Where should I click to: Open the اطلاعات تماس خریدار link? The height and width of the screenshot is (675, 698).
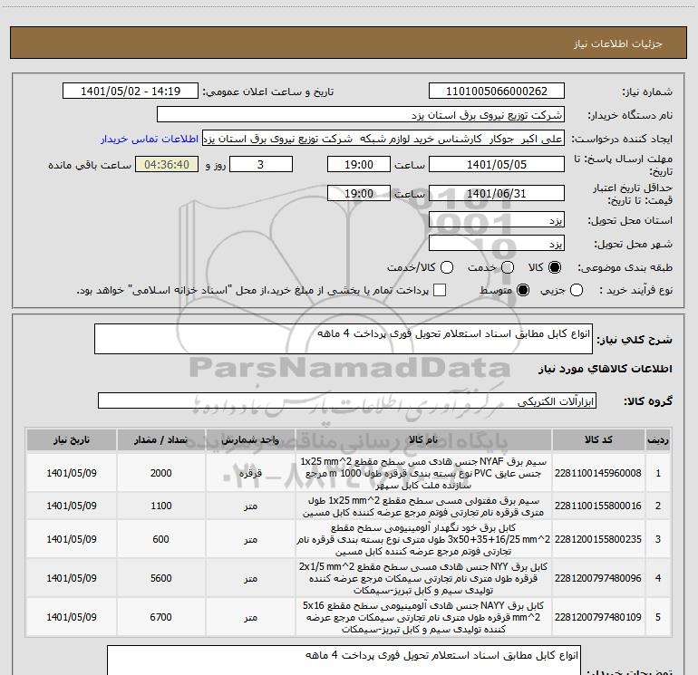point(150,139)
